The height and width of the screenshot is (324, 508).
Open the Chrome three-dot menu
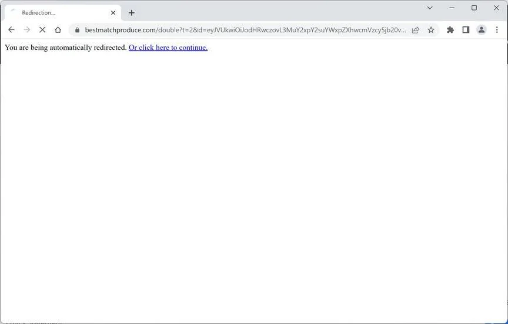coord(497,30)
